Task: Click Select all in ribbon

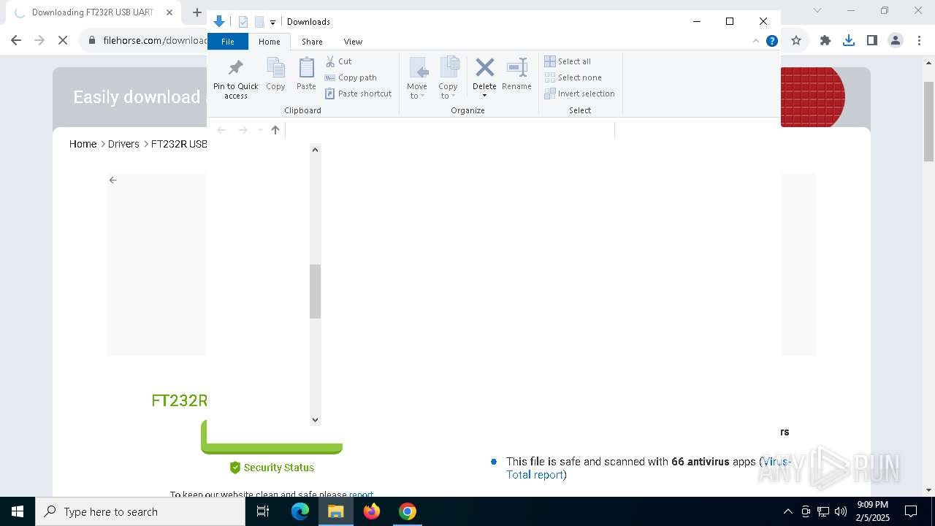Action: coord(568,61)
